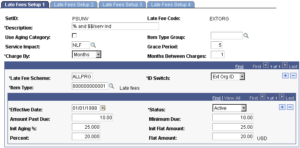
Task: Click the Init Flat Amount field
Action: tap(233, 127)
